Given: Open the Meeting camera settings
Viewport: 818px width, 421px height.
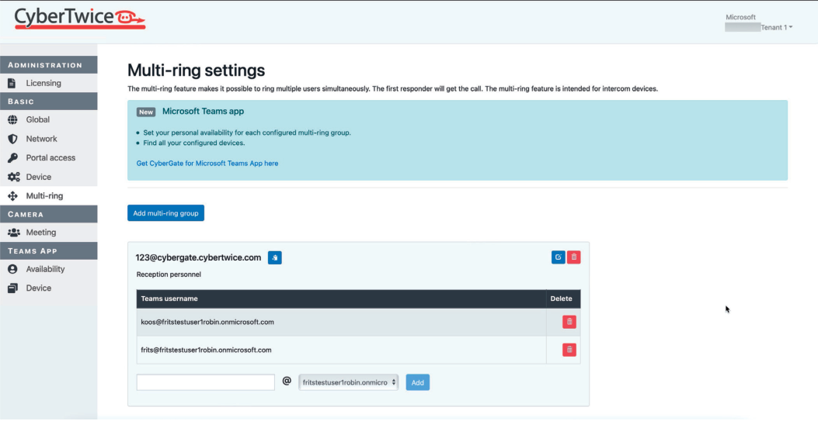Looking at the screenshot, I should click(x=41, y=233).
